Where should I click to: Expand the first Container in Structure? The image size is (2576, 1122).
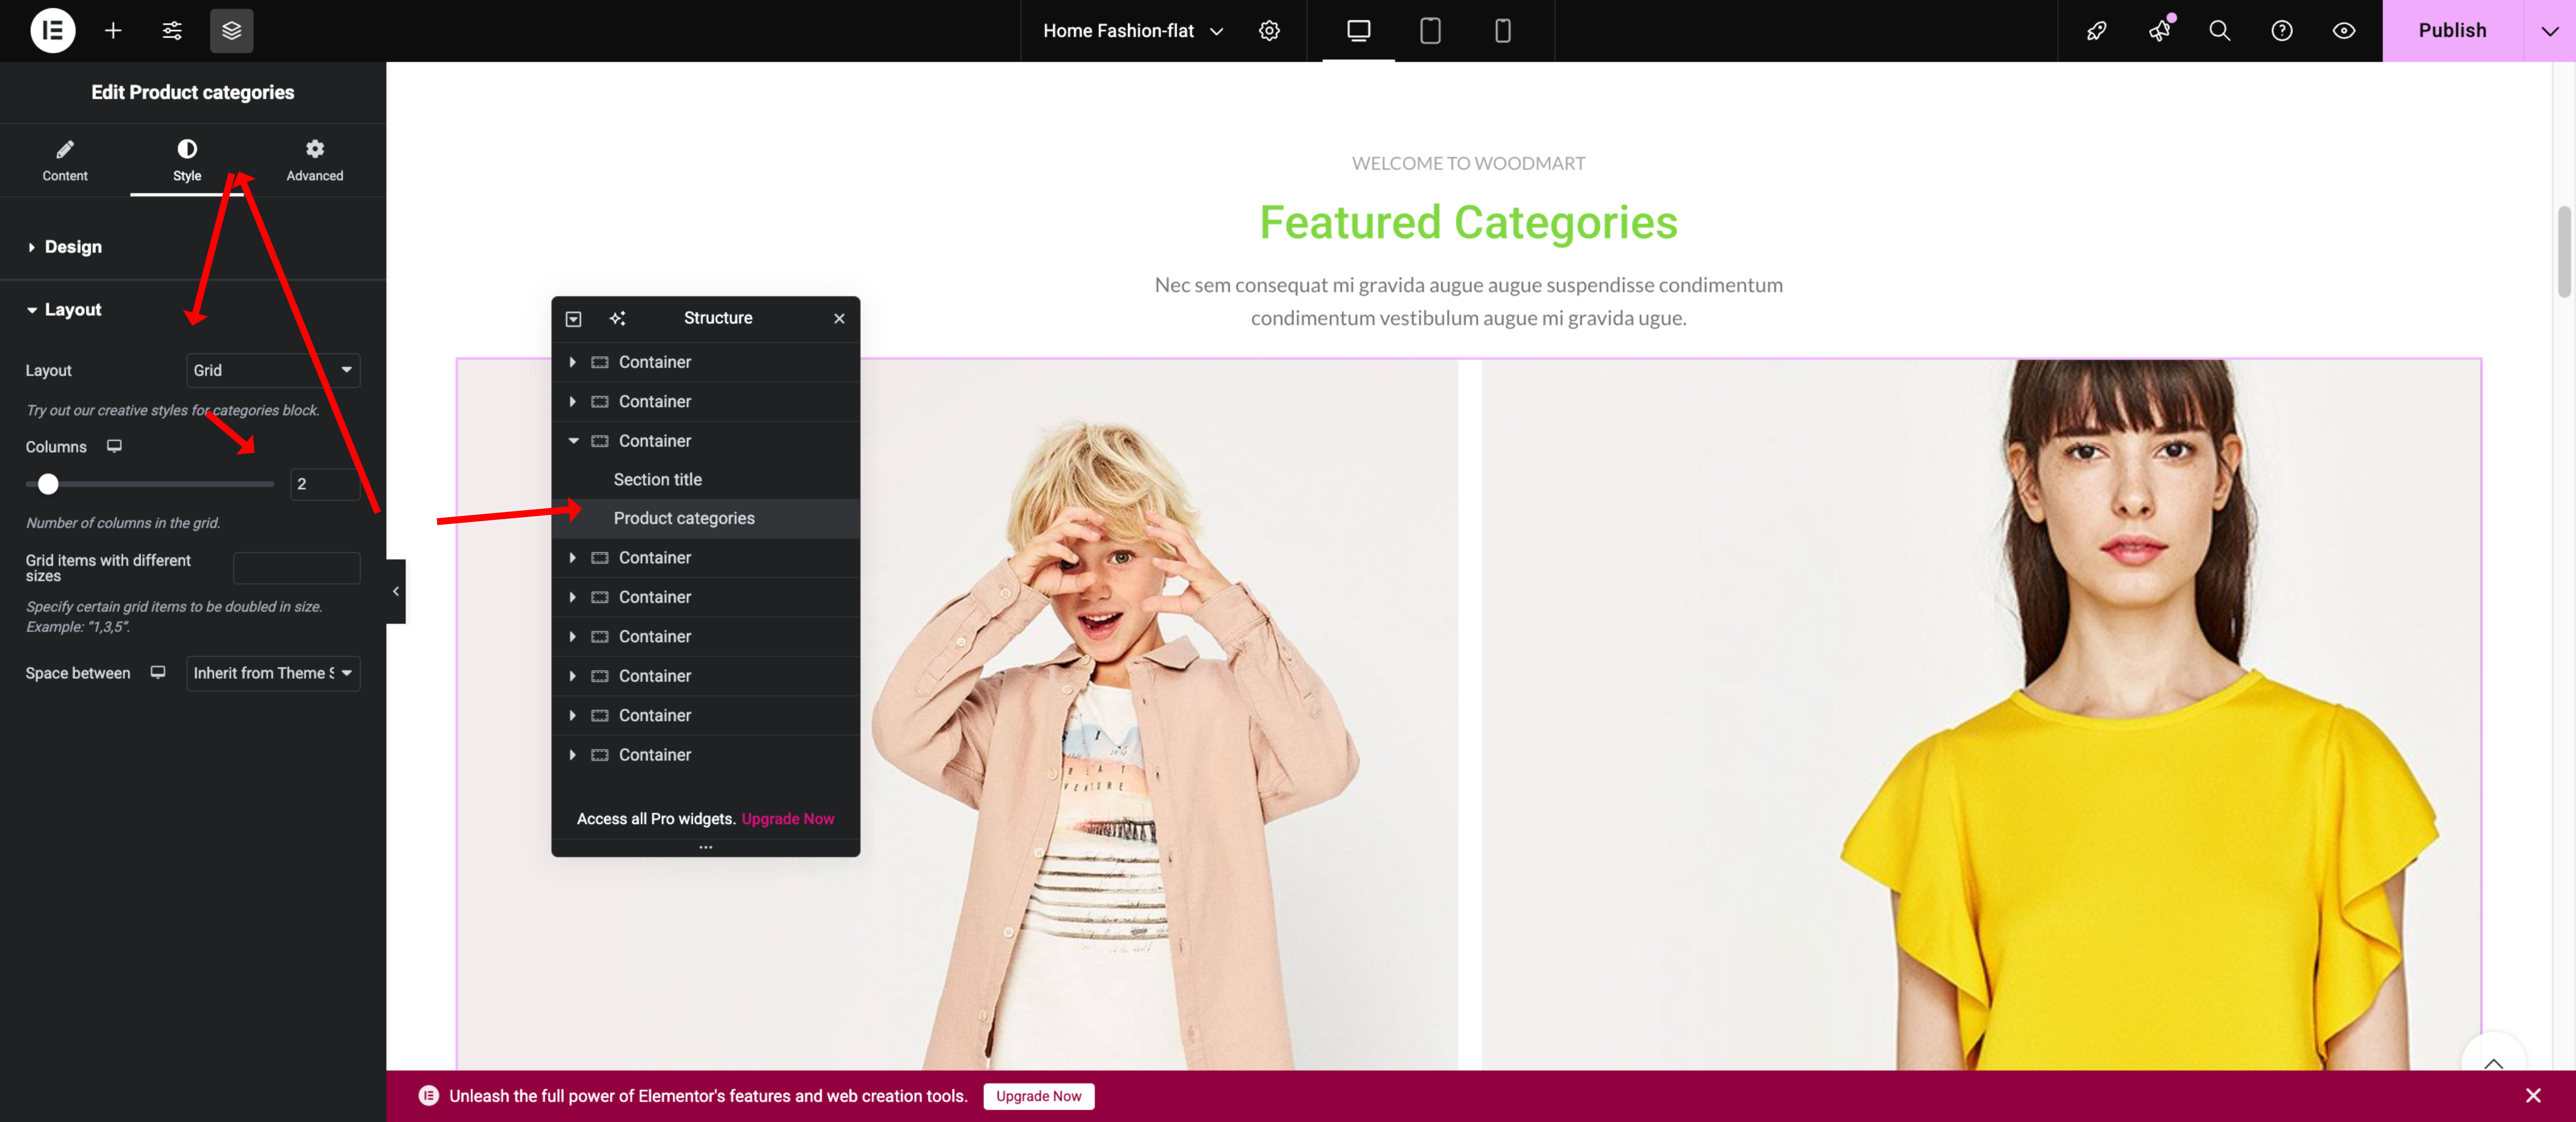coord(573,362)
